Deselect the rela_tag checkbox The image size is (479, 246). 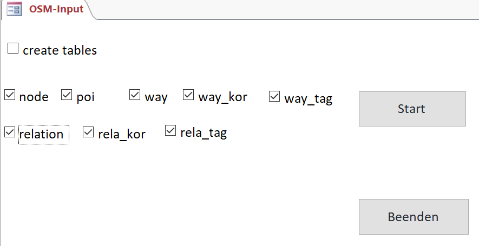(170, 130)
